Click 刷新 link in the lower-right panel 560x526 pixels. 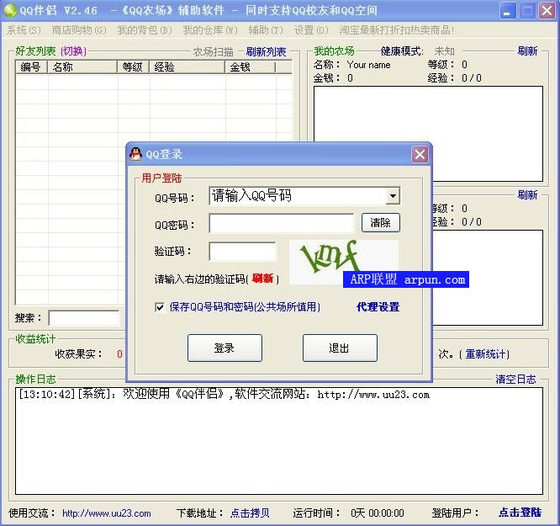click(x=527, y=195)
